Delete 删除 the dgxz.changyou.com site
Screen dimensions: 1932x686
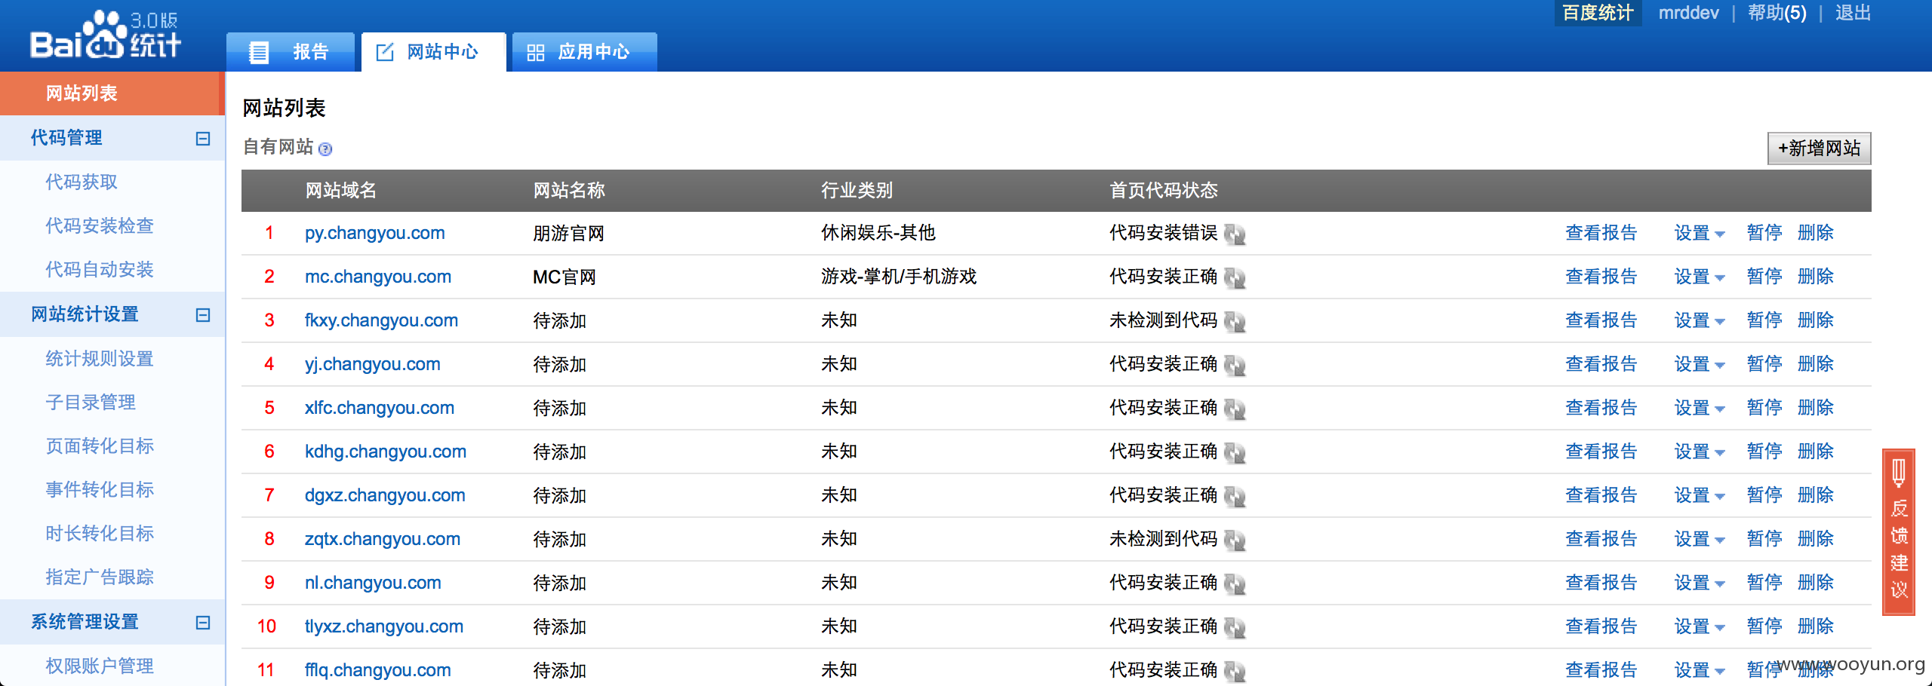(1815, 495)
